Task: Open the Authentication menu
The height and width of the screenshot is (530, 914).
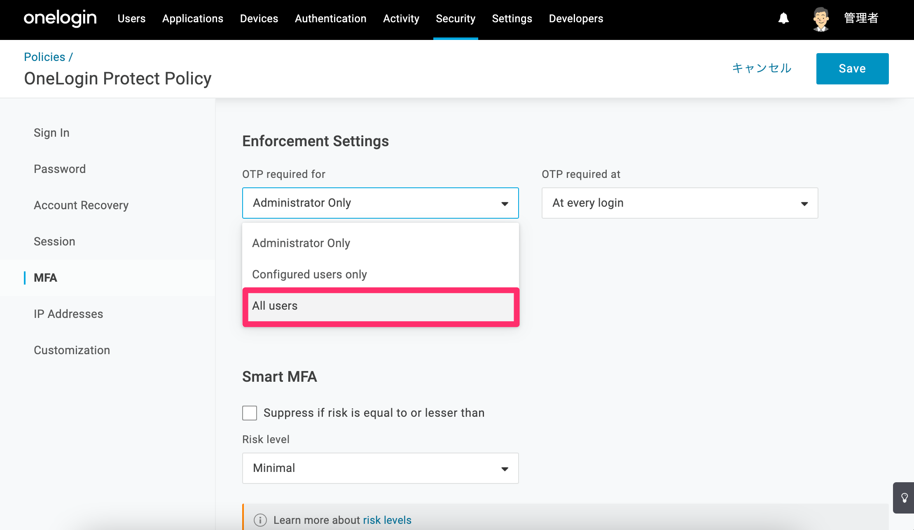Action: click(331, 19)
